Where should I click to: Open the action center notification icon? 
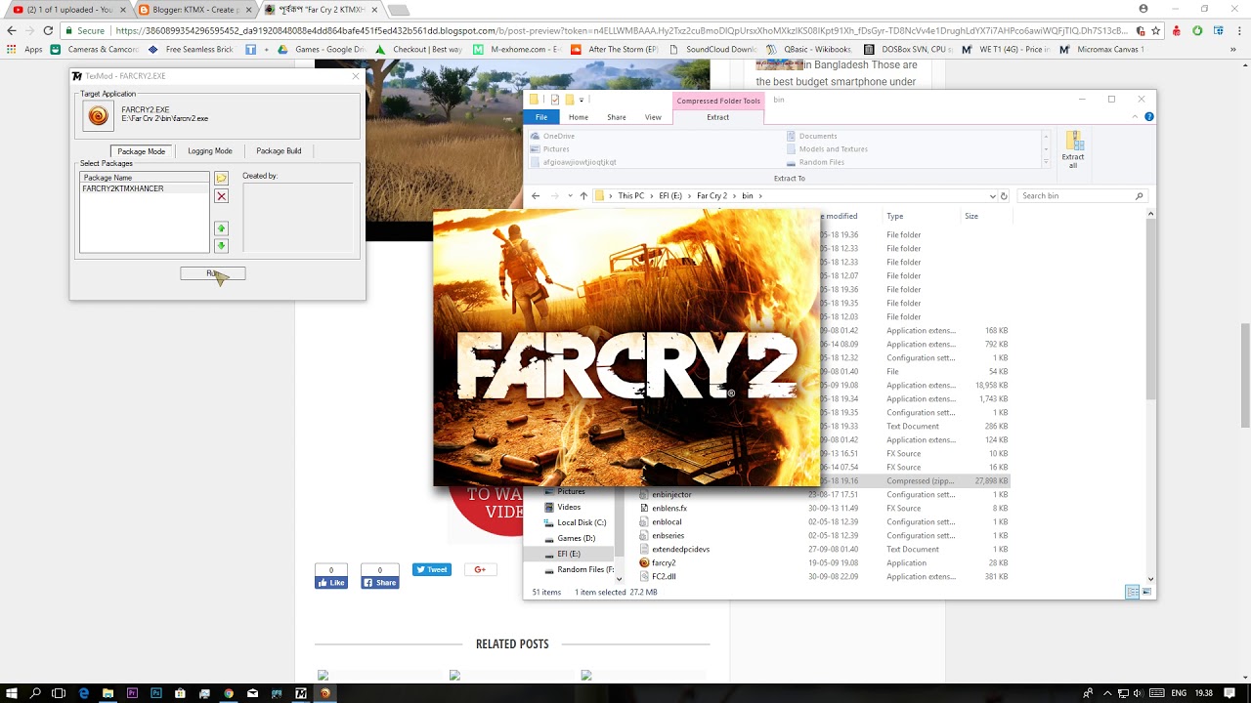(1229, 693)
